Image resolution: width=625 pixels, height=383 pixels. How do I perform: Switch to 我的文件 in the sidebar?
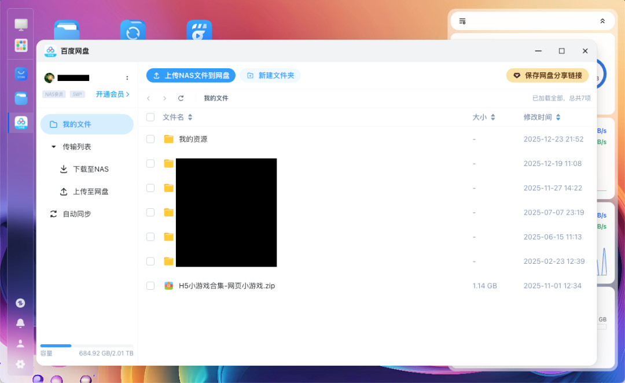76,124
